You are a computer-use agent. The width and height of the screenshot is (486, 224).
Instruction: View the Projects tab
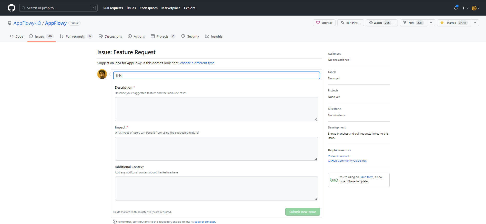pos(163,36)
